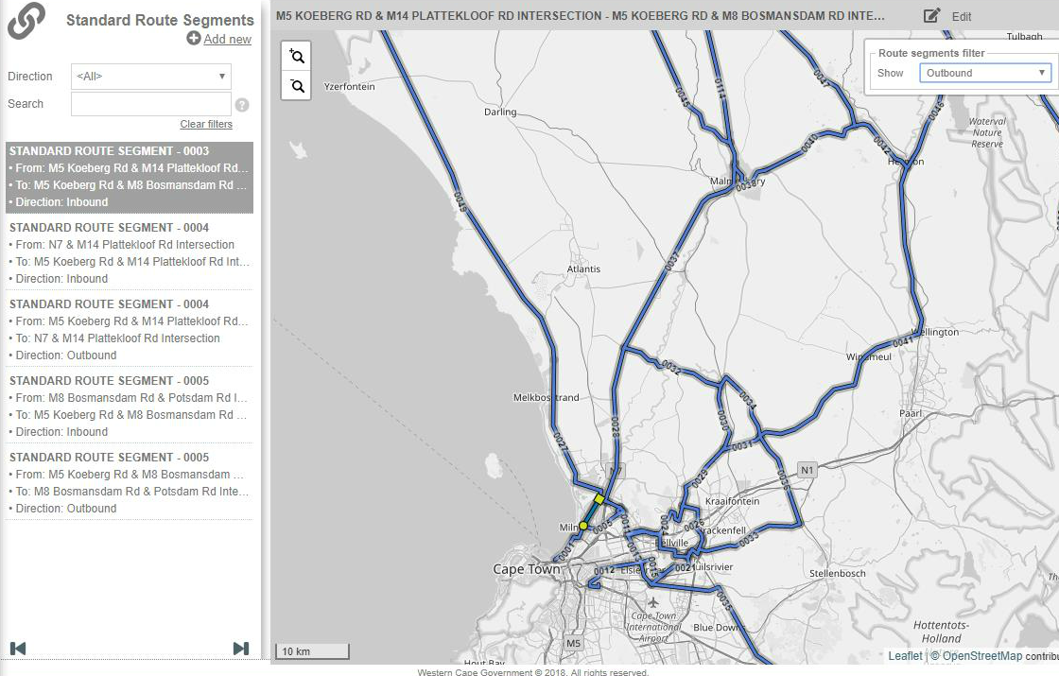Open the Direction dropdown
The image size is (1059, 676).
click(151, 77)
